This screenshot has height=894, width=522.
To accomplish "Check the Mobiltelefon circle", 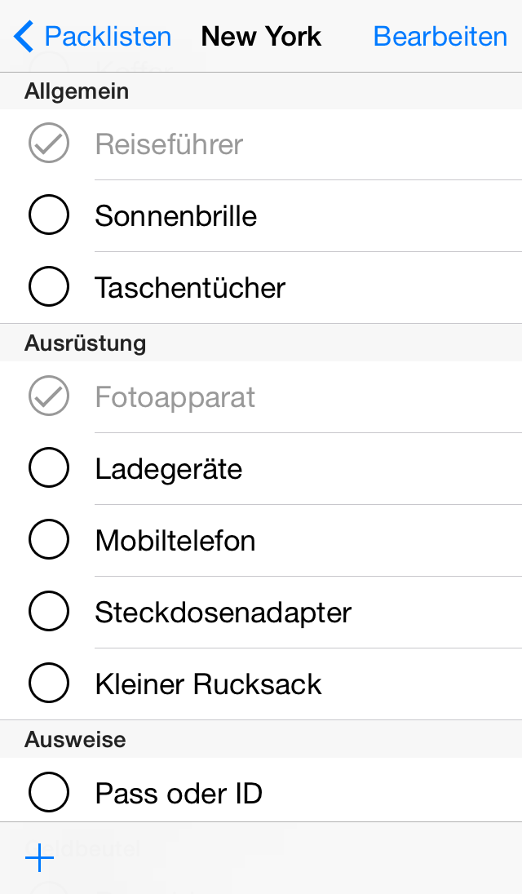I will coord(49,541).
